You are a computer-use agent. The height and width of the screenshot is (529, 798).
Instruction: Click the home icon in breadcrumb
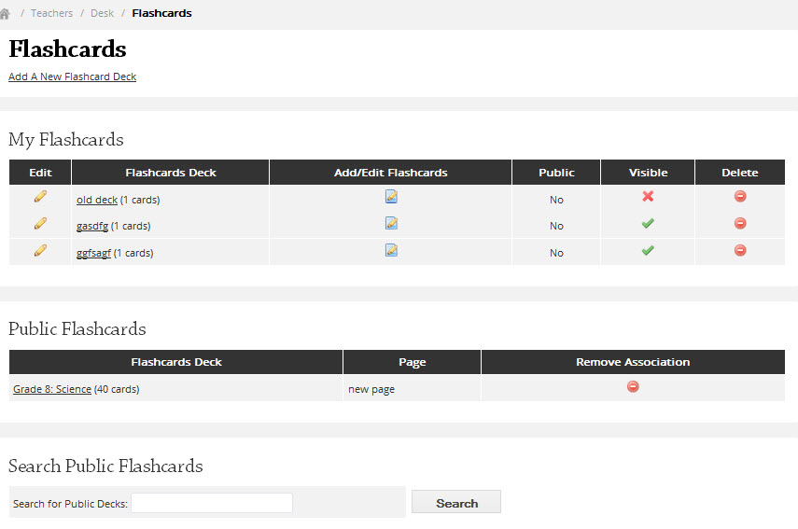tap(5, 14)
